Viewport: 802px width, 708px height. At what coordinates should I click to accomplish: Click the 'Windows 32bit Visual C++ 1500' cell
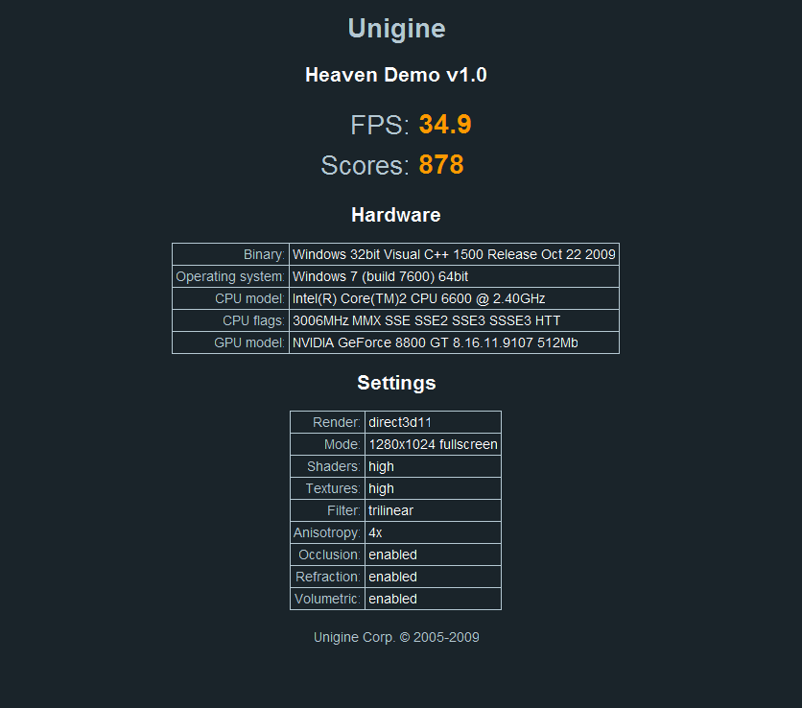[x=454, y=254]
